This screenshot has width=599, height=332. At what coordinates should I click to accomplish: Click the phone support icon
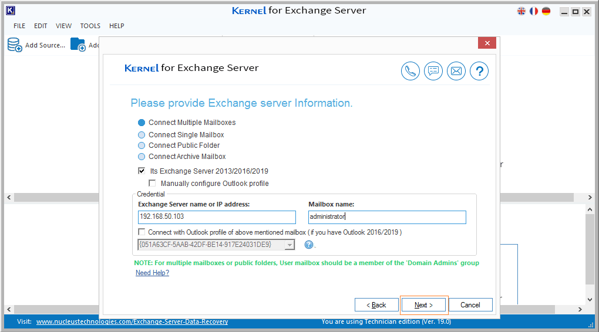[410, 71]
